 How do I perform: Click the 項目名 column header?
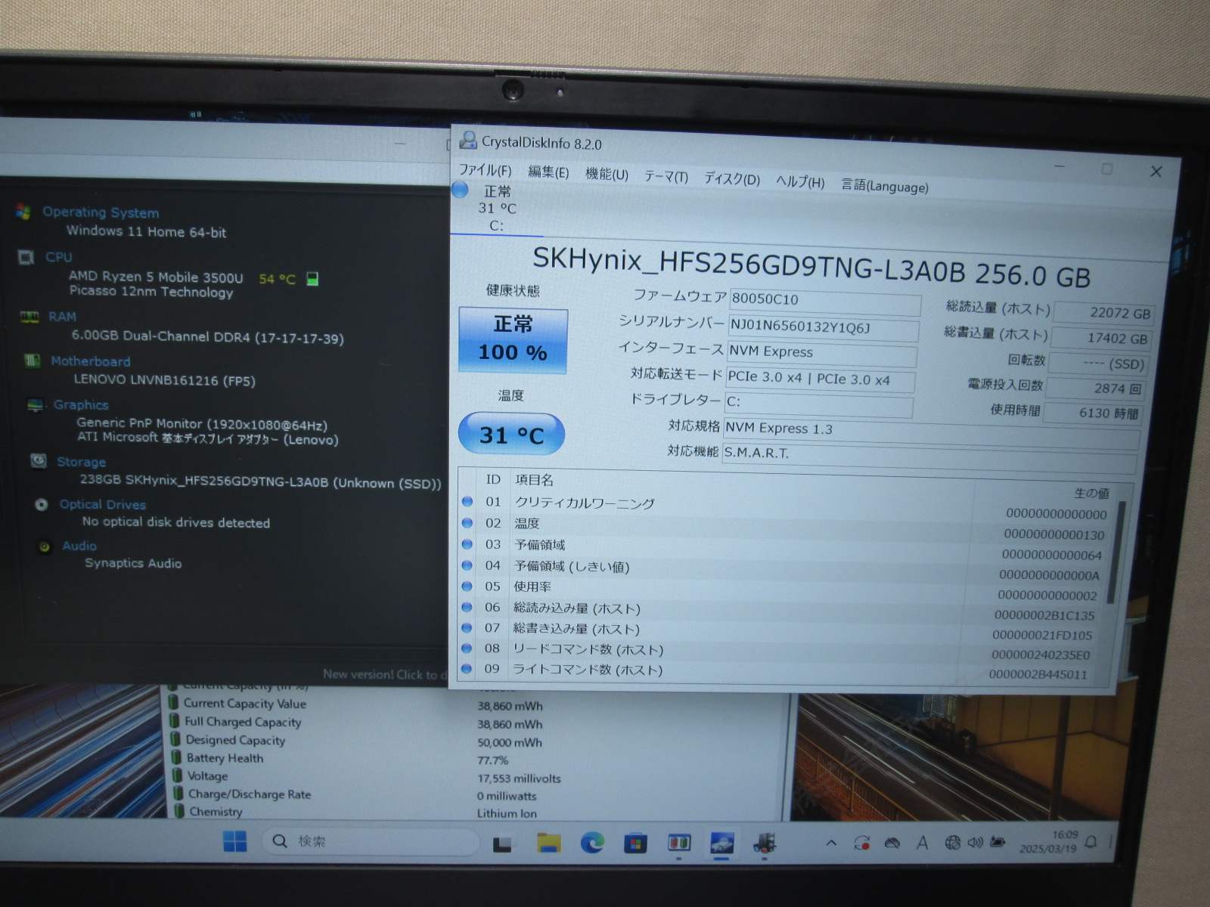(x=534, y=480)
